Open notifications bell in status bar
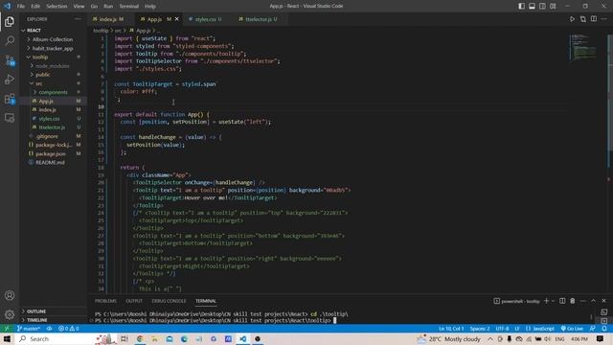Screen dimensions: 613x345 [604, 329]
